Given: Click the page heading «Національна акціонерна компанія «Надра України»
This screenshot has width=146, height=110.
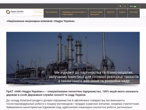Looking at the screenshot, I should coord(41,21).
